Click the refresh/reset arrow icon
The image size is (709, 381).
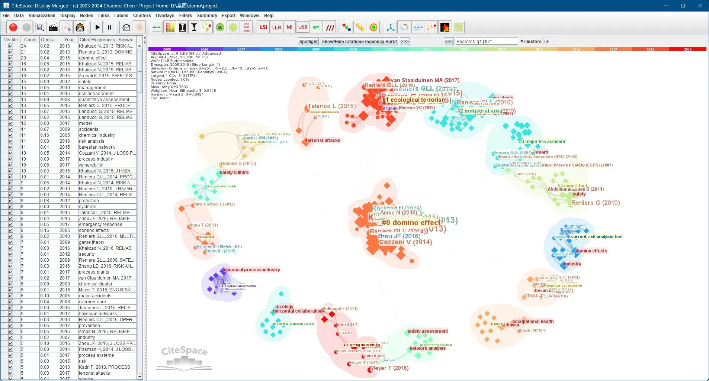point(126,27)
